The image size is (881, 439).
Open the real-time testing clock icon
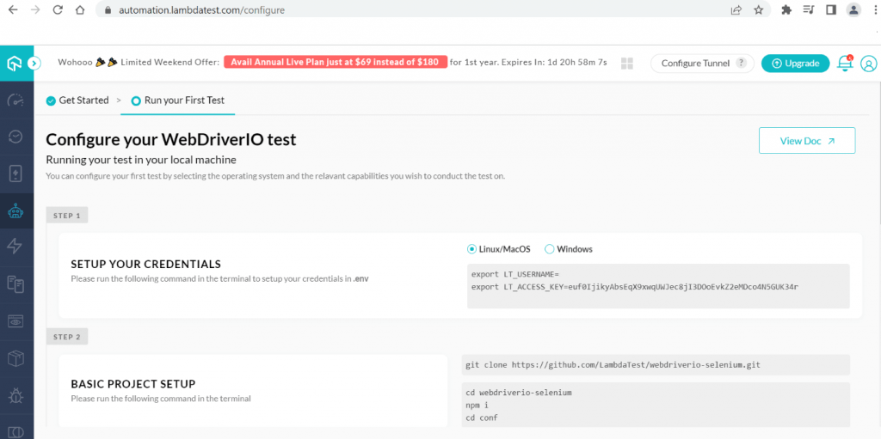coord(15,137)
